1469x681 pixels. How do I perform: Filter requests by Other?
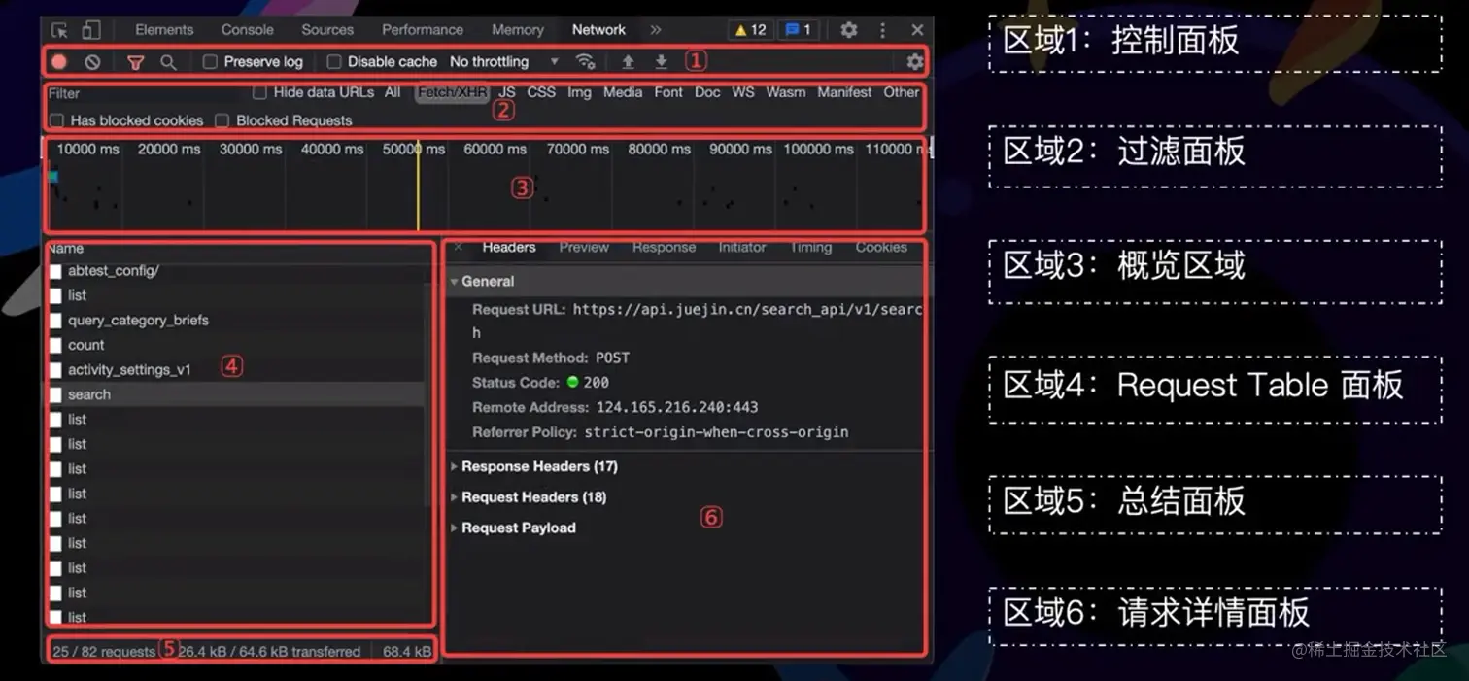coord(901,92)
